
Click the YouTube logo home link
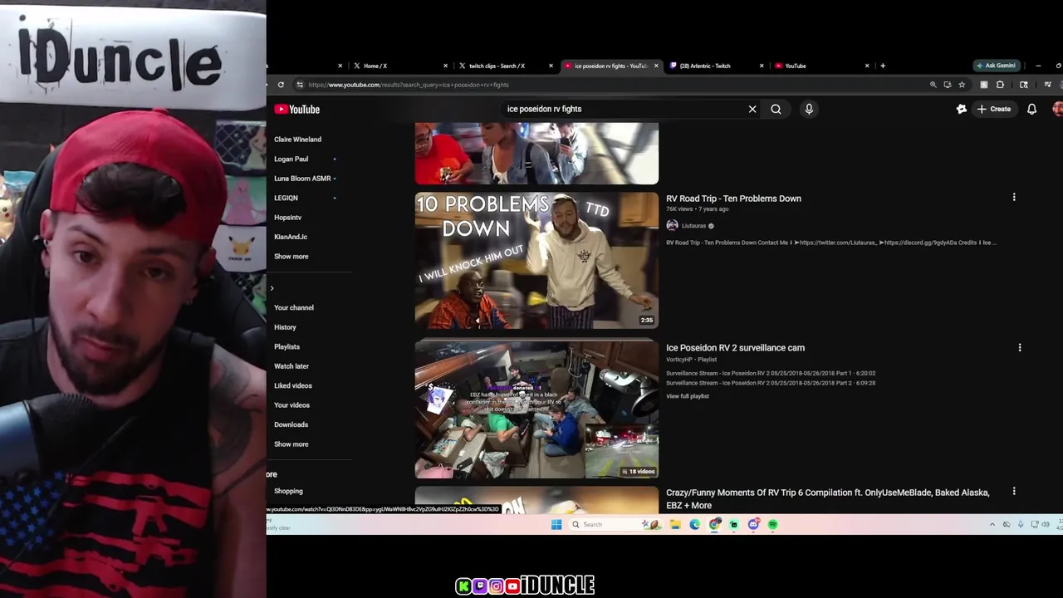297,109
